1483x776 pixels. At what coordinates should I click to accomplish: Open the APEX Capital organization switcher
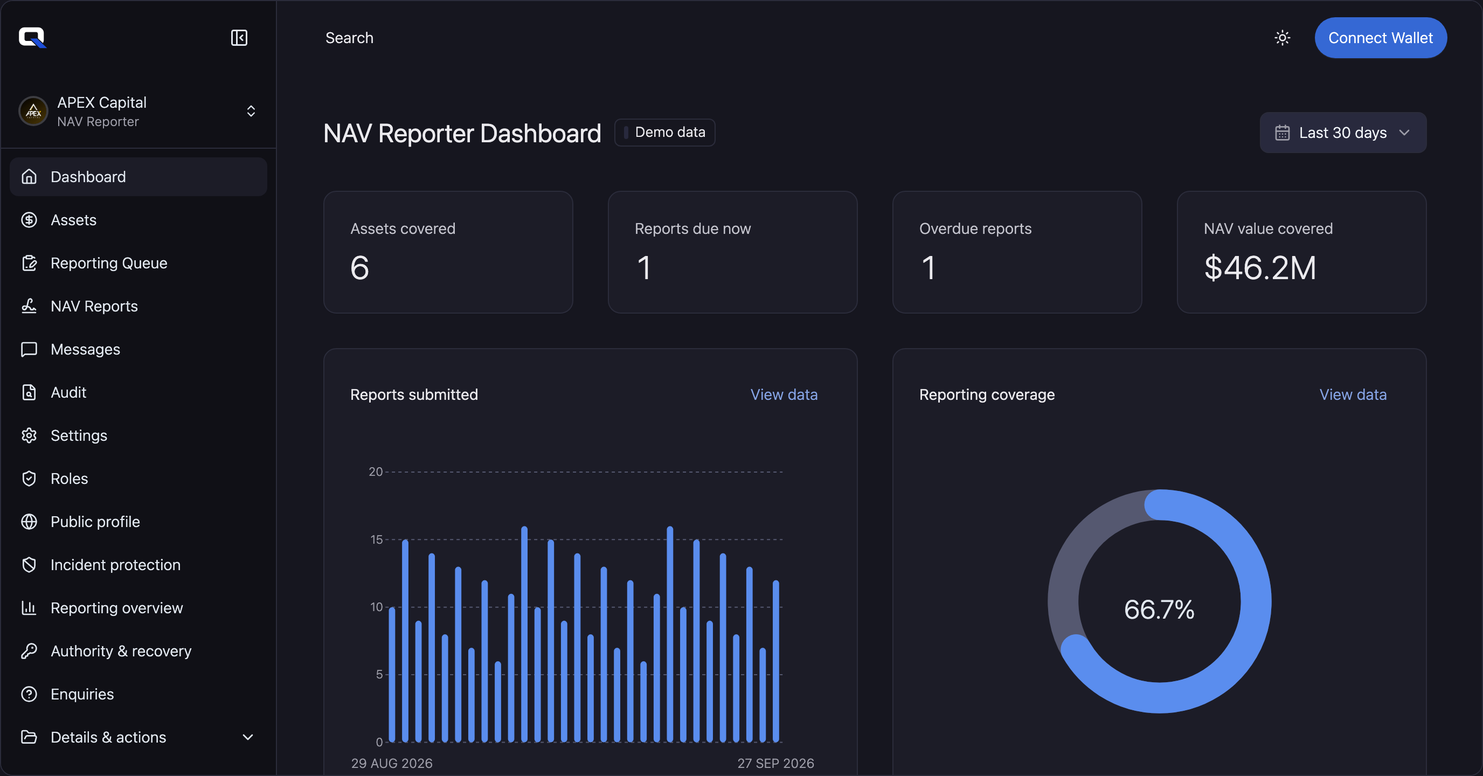point(138,111)
